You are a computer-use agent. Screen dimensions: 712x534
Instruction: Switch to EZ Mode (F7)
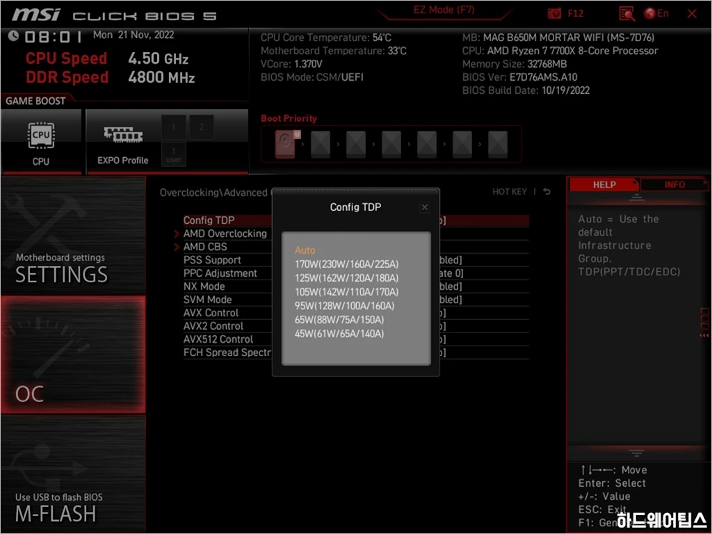[x=444, y=10]
